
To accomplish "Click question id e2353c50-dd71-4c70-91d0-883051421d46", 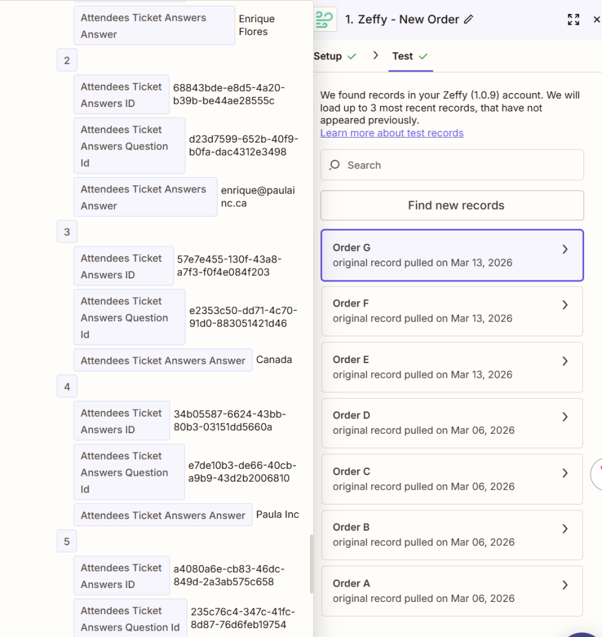I will pos(243,317).
